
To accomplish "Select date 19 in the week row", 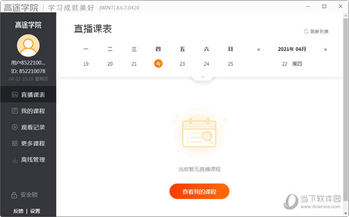I will point(86,64).
